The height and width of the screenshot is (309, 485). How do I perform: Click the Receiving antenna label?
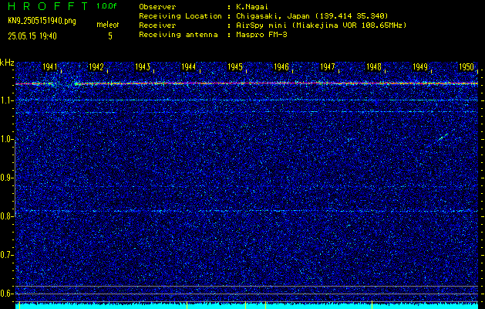(x=178, y=35)
